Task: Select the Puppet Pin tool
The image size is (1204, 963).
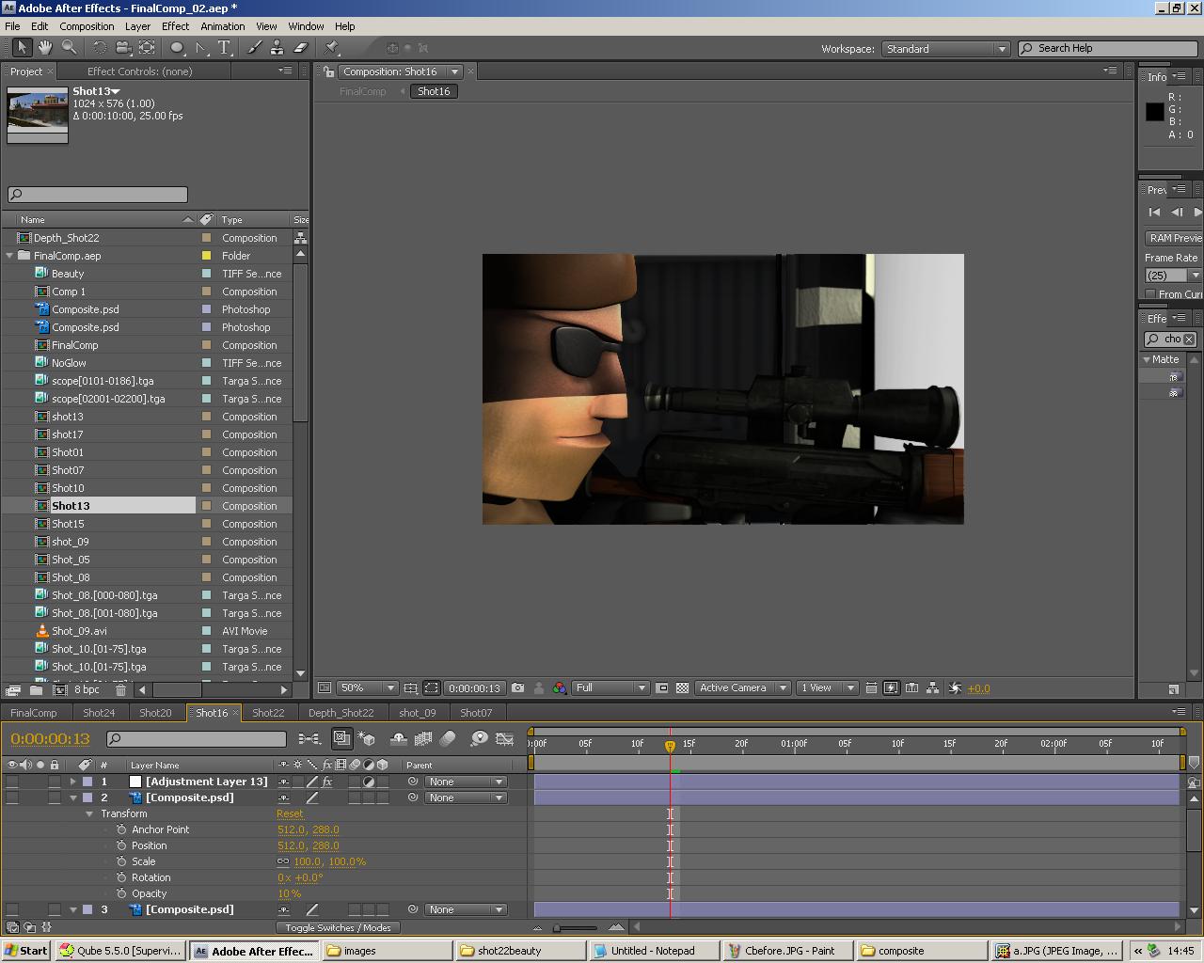Action: click(x=332, y=47)
